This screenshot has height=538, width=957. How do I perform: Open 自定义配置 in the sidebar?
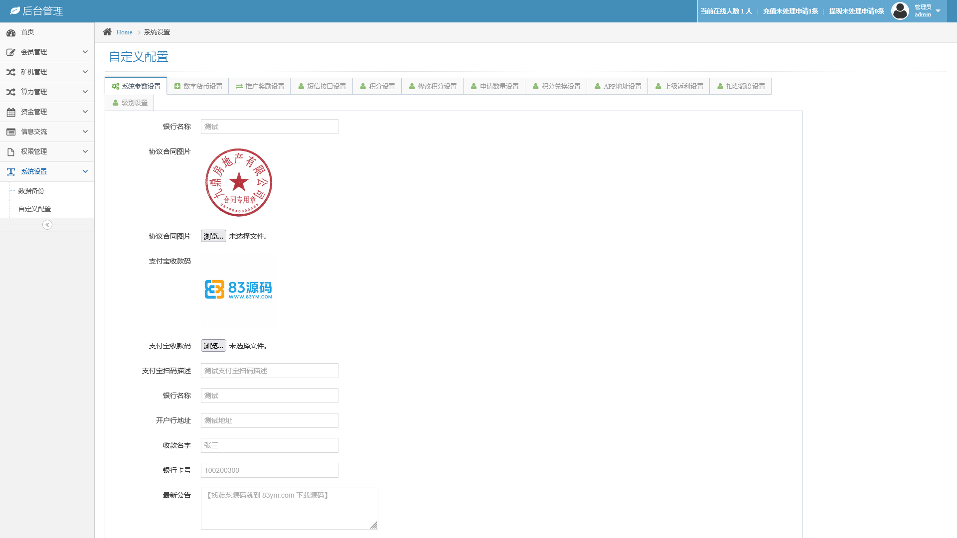pos(35,209)
